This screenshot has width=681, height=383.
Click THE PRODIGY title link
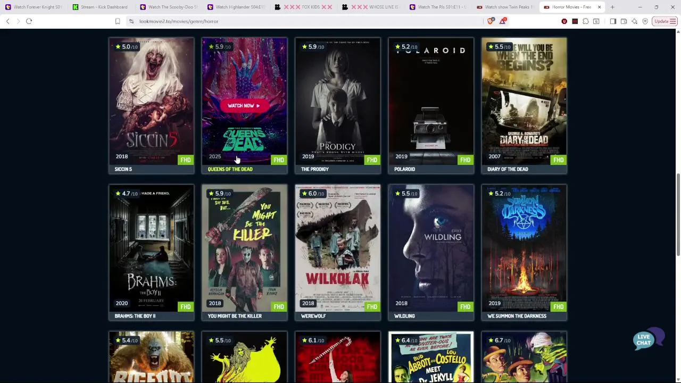pyautogui.click(x=315, y=169)
